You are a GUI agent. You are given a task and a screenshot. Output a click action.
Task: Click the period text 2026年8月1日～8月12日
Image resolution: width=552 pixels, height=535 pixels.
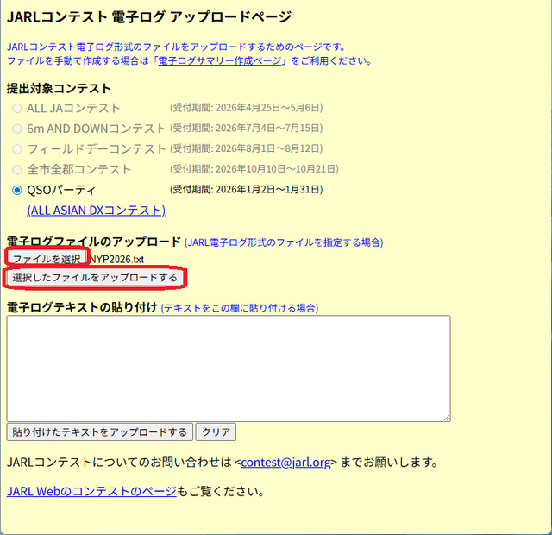pyautogui.click(x=267, y=148)
